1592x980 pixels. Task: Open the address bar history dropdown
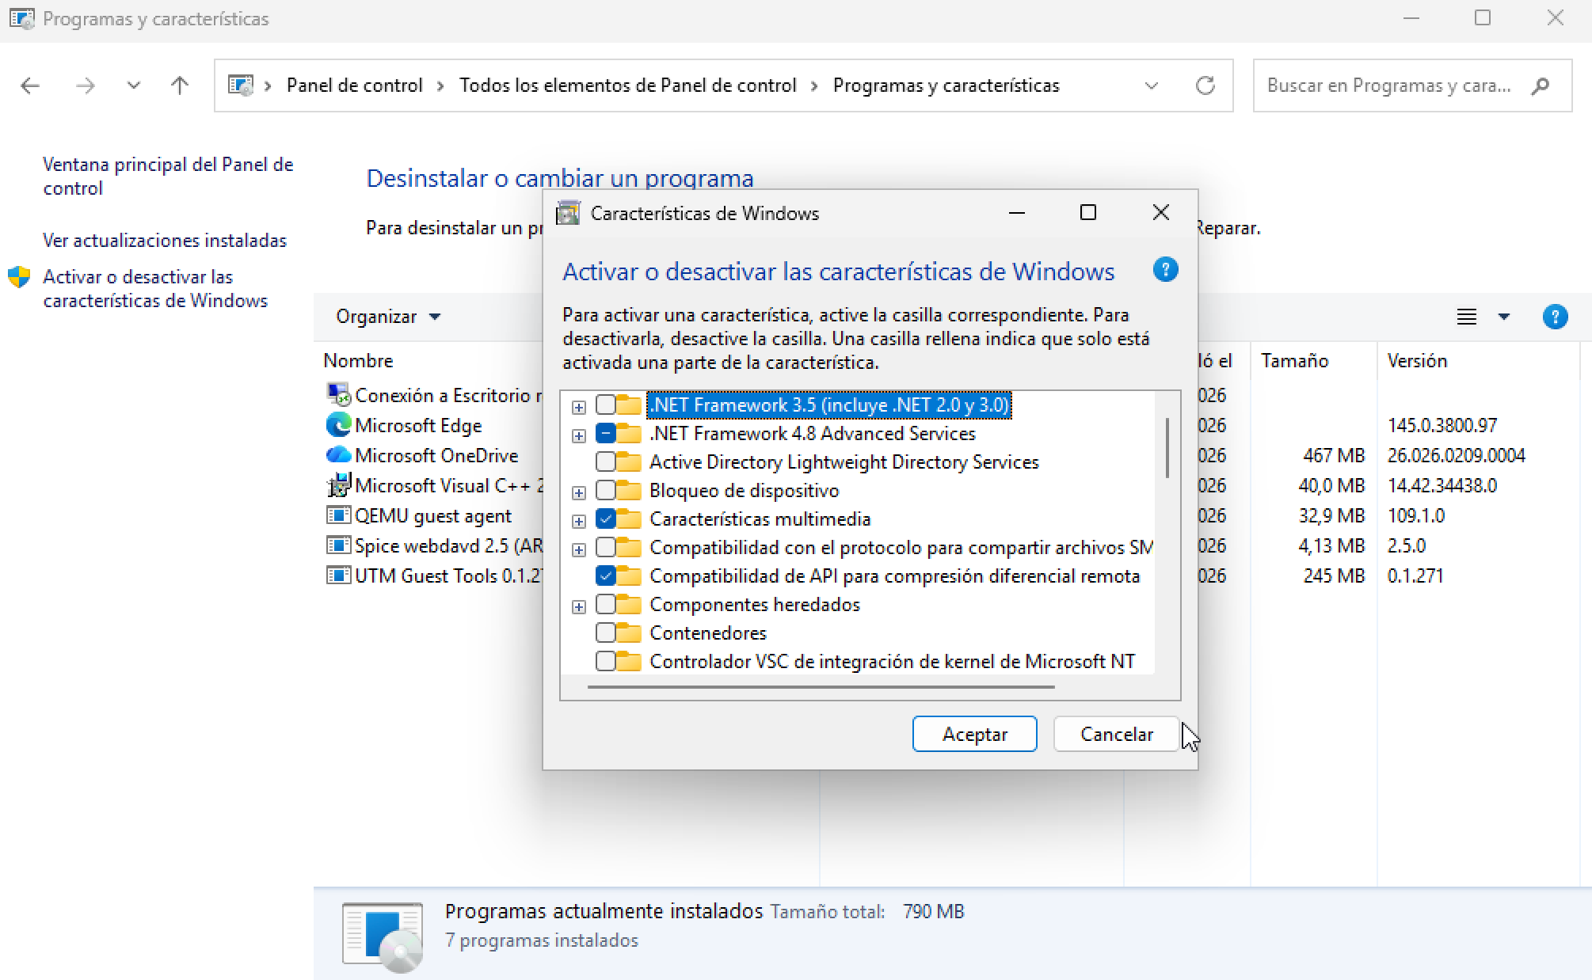1152,85
